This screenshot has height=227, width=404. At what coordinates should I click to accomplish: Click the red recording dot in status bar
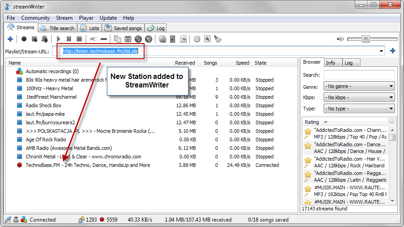point(102,219)
